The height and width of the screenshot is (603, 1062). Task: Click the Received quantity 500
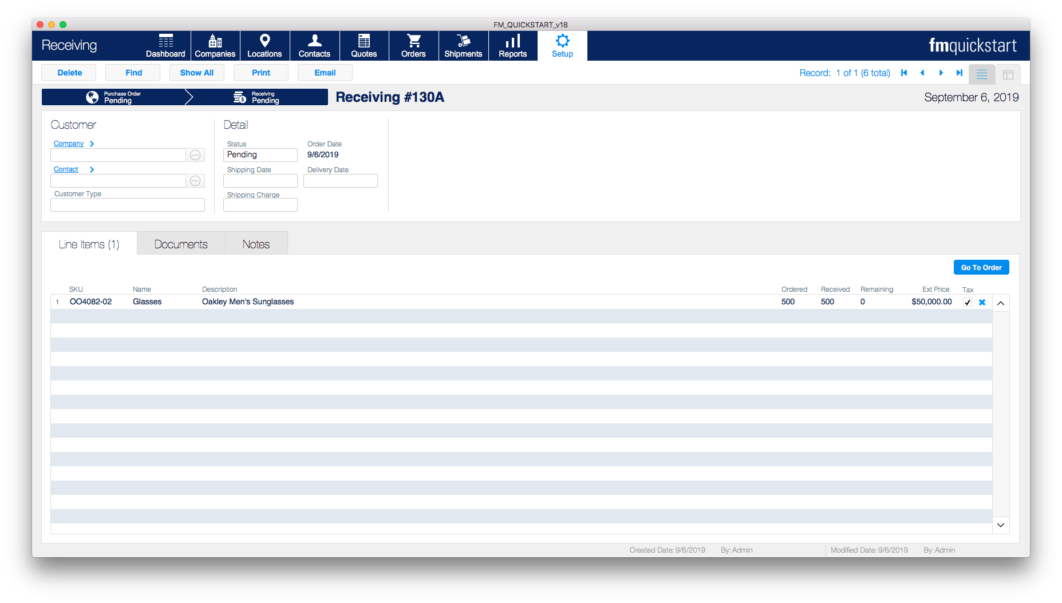(x=827, y=301)
